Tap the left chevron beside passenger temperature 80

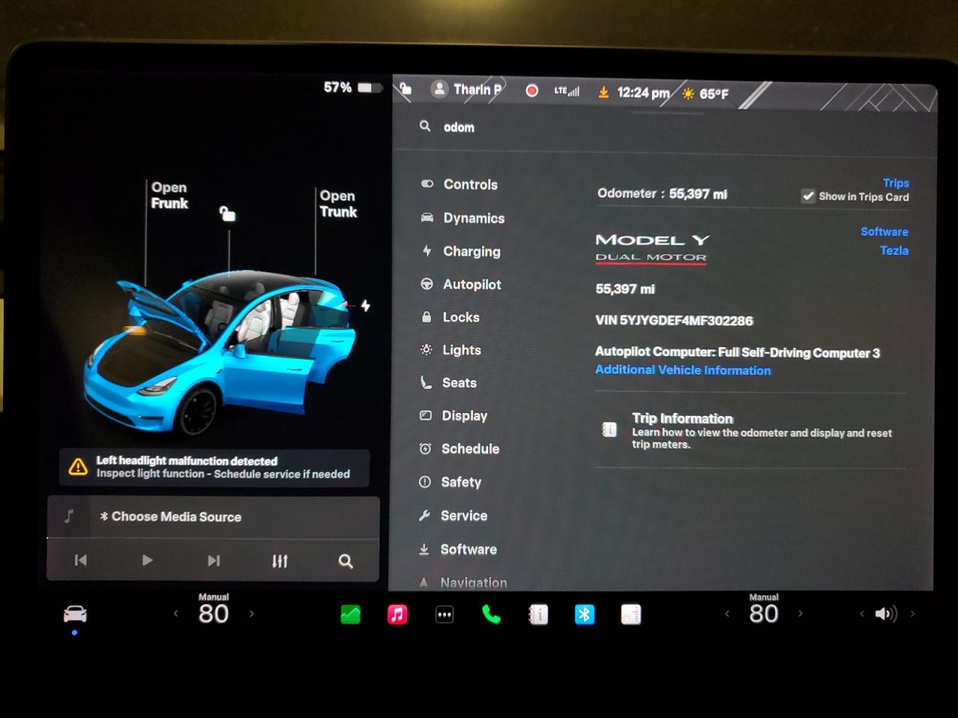point(727,613)
